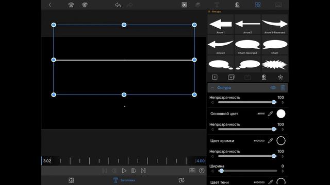
Task: Jump to the start of the clip
Action: point(105,171)
